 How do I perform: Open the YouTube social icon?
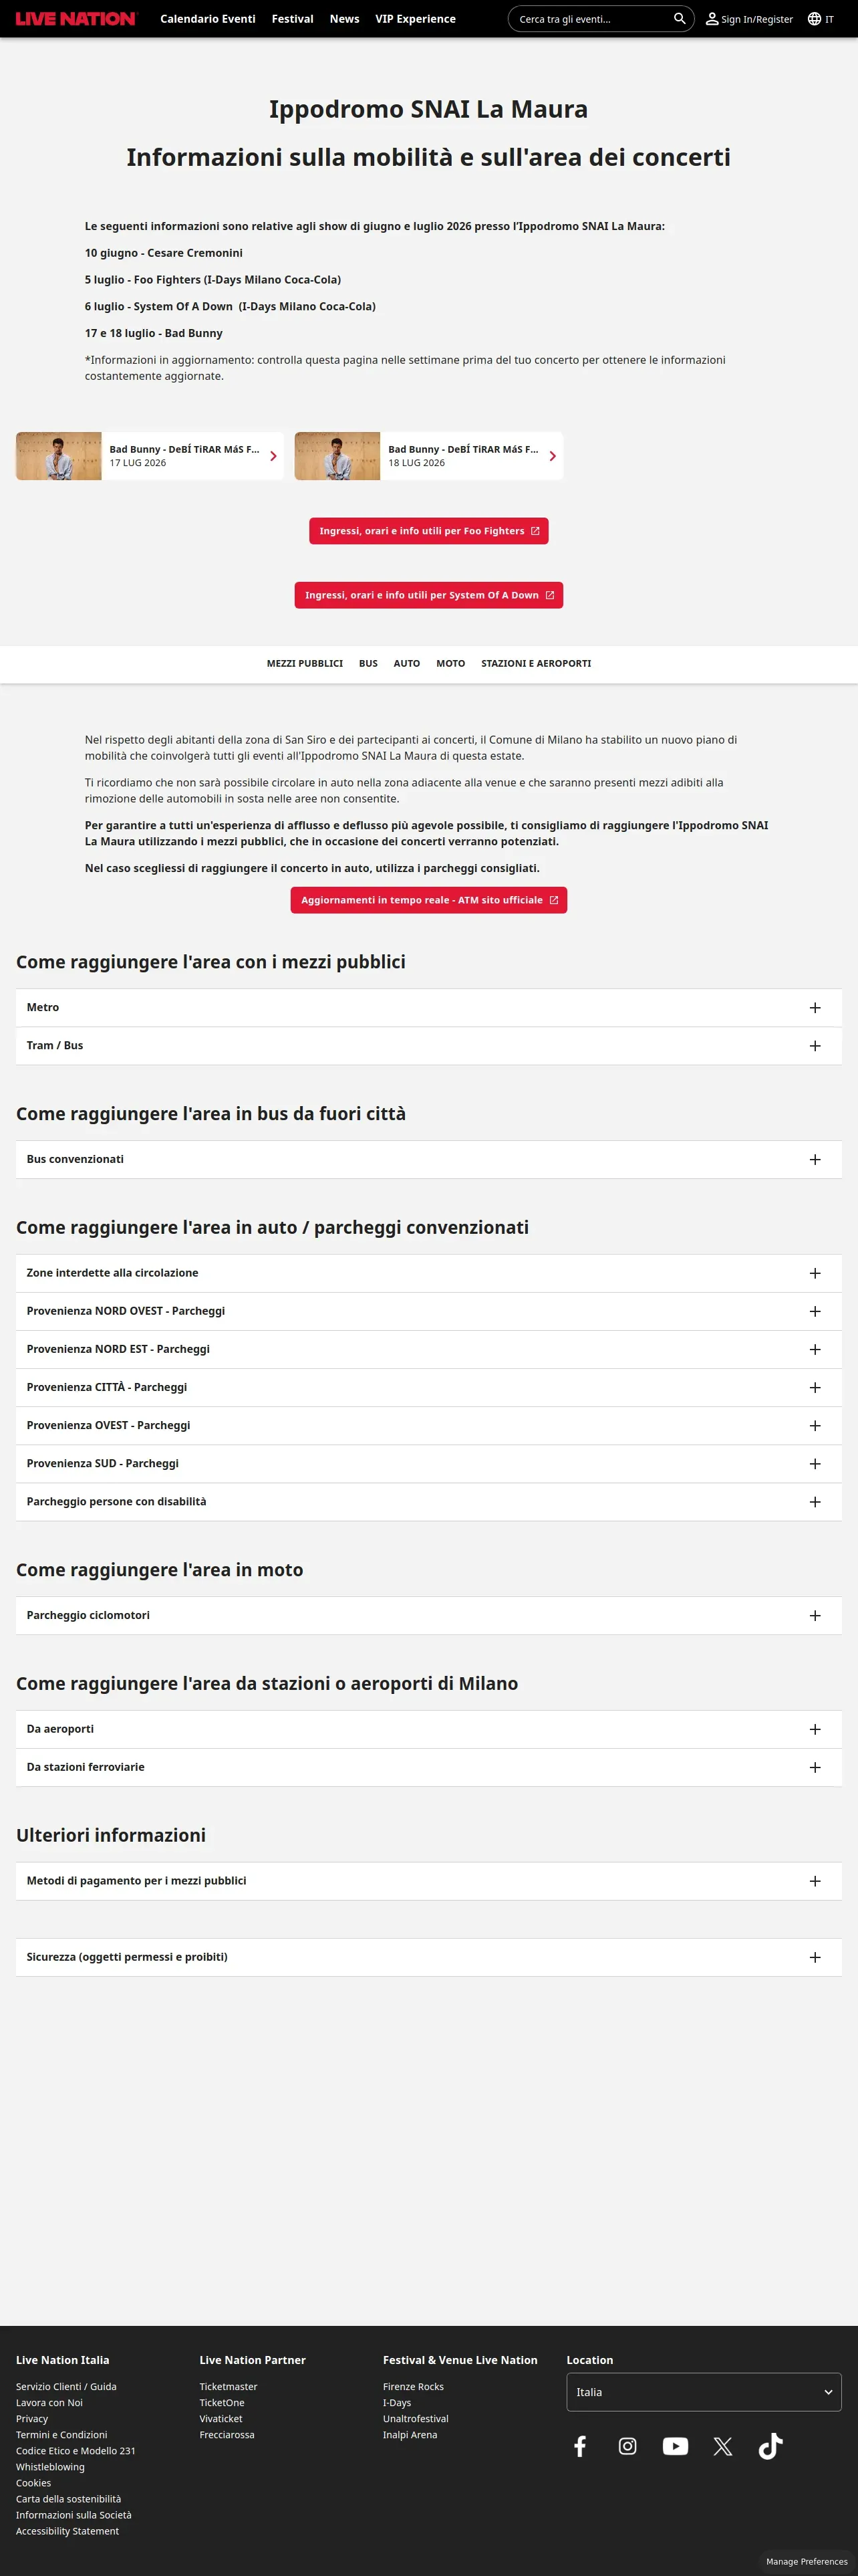(x=675, y=2446)
